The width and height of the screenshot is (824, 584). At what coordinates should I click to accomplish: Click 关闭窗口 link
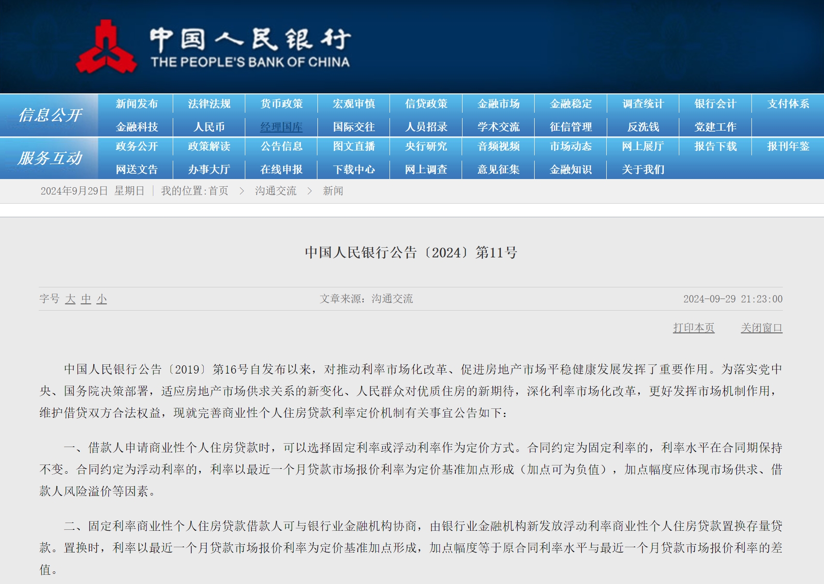pyautogui.click(x=762, y=328)
